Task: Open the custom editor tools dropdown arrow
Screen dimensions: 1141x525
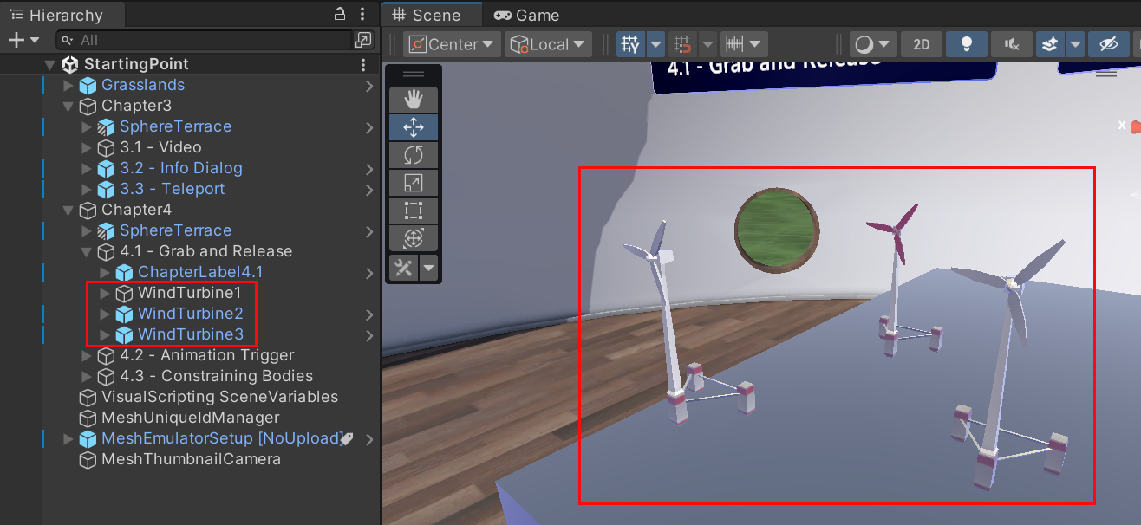Action: pyautogui.click(x=429, y=268)
